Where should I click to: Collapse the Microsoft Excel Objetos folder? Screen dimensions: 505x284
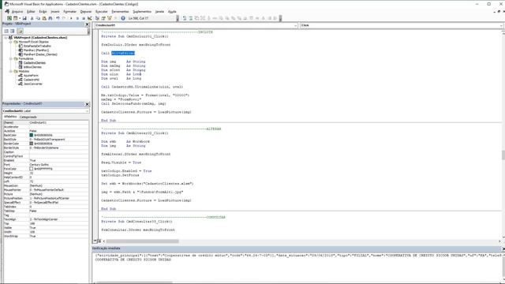(x=10, y=42)
